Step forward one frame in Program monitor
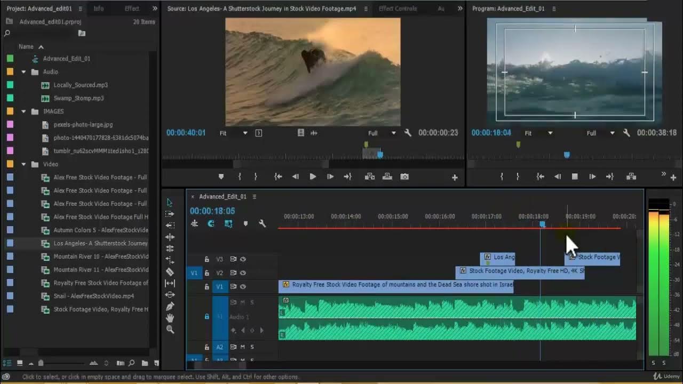Screen dimensions: 683x384 [x=592, y=177]
